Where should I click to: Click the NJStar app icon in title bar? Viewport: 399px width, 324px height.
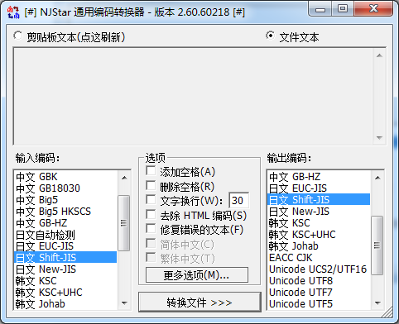tap(13, 12)
